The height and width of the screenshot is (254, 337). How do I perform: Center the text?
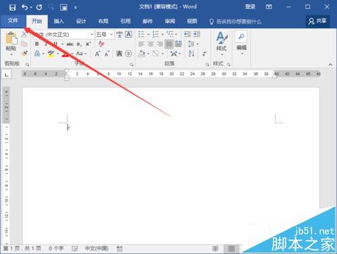click(x=150, y=44)
